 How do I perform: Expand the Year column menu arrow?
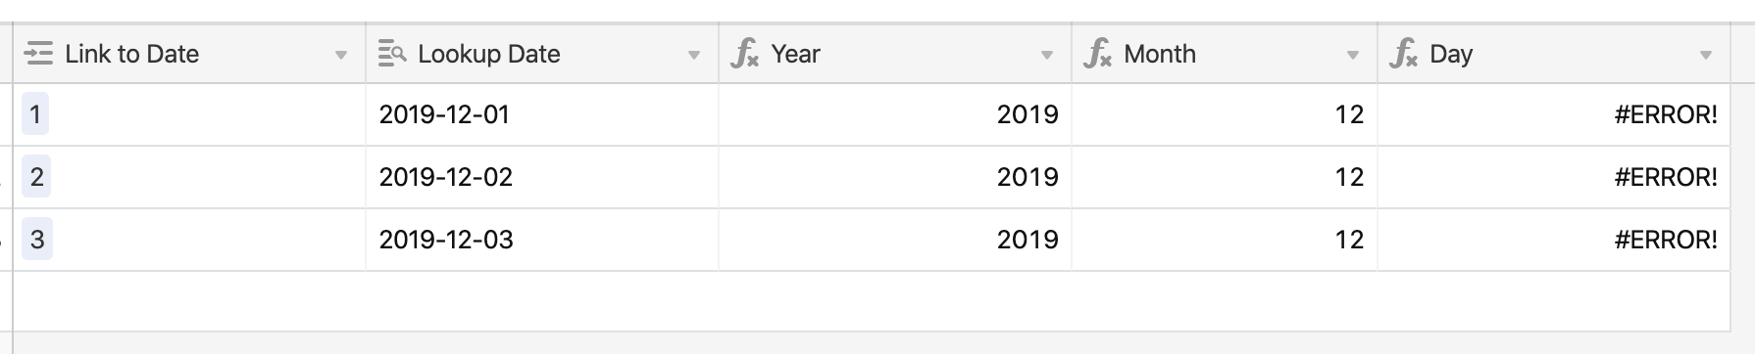pyautogui.click(x=1047, y=56)
